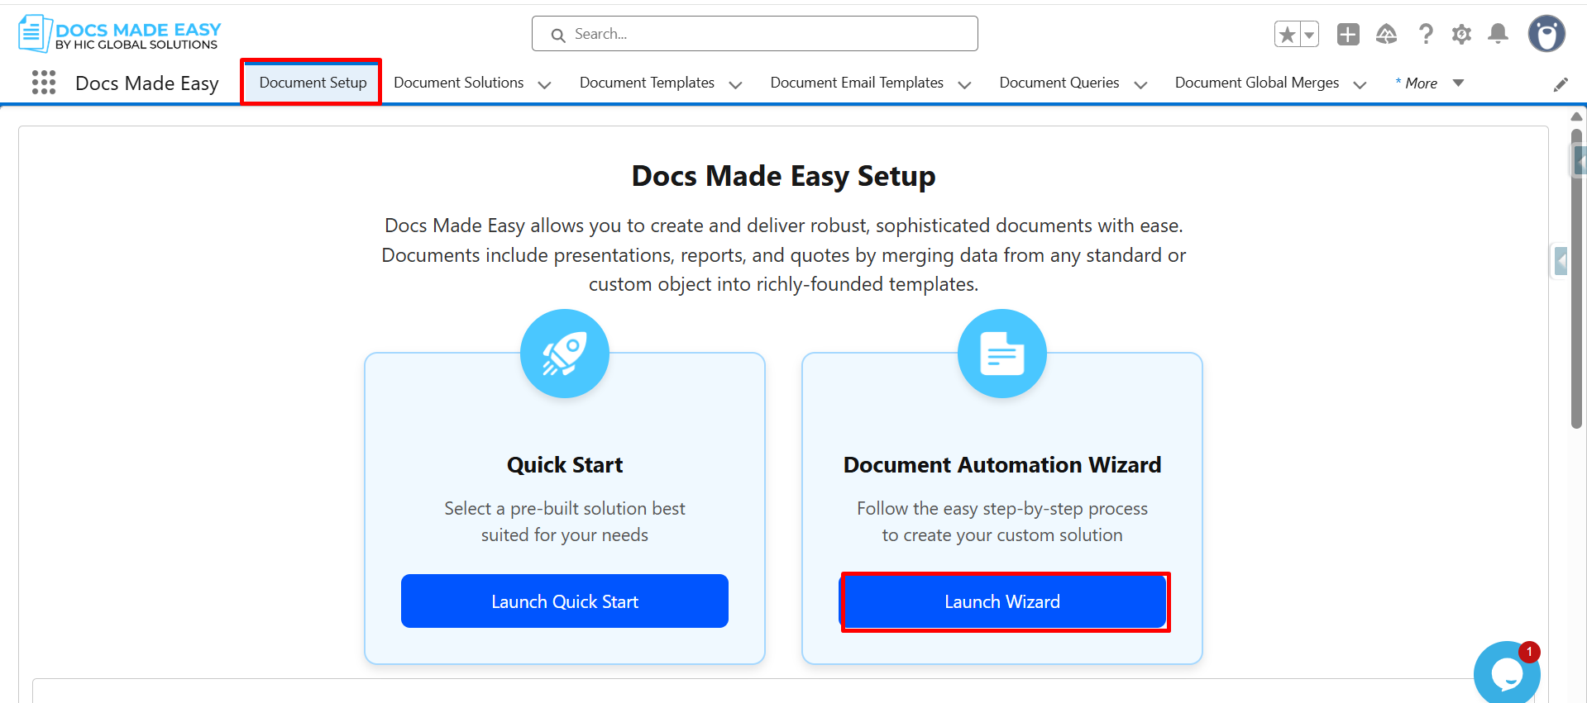The height and width of the screenshot is (703, 1587).
Task: Open the Document Email Templates tab
Action: click(x=857, y=83)
